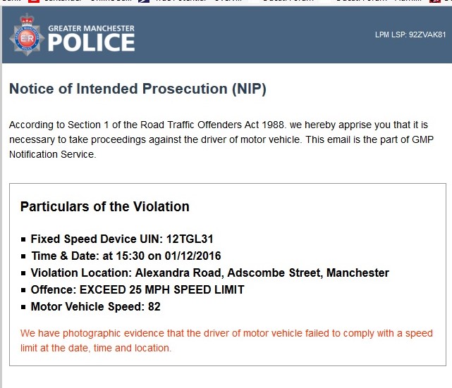Click the bullet beside Time & Date
452x388 pixels.
pos(24,256)
